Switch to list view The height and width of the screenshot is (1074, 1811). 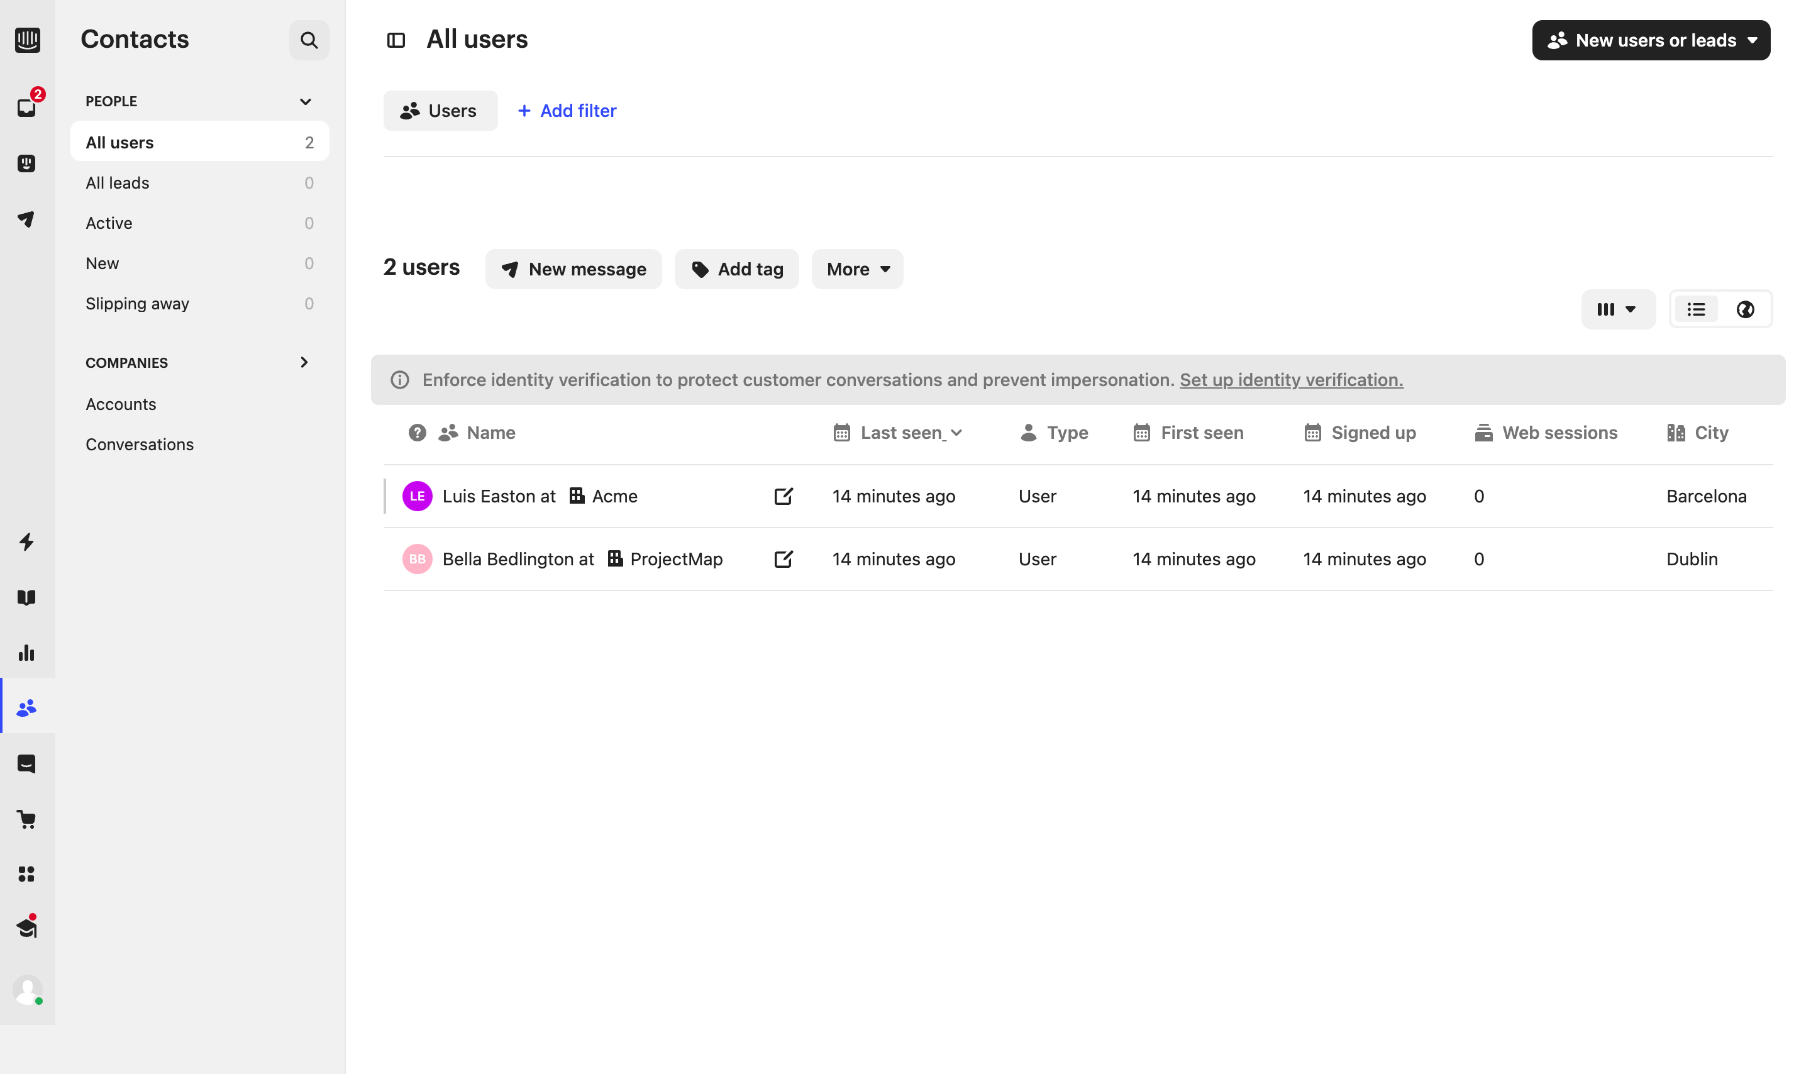tap(1696, 310)
